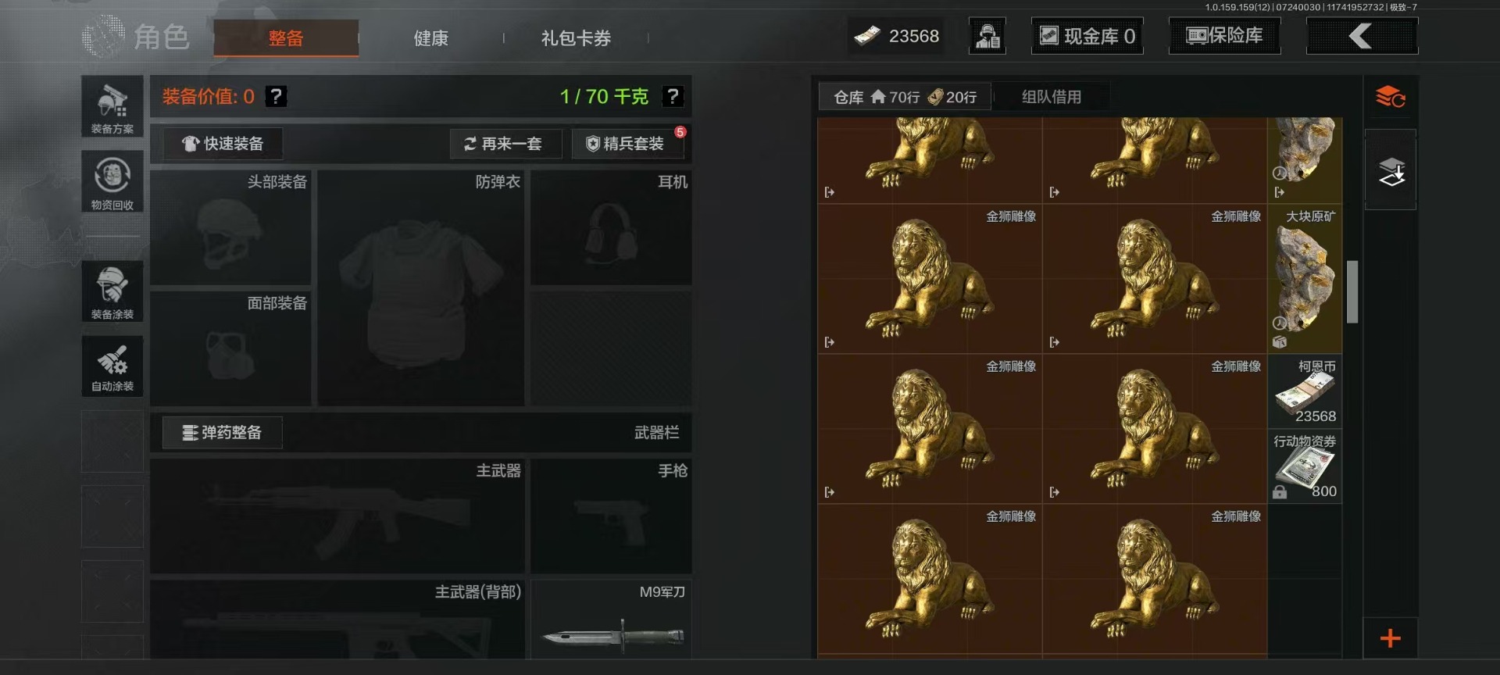This screenshot has width=1500, height=675.
Task: Click the orange stack refresh icon
Action: click(1391, 98)
